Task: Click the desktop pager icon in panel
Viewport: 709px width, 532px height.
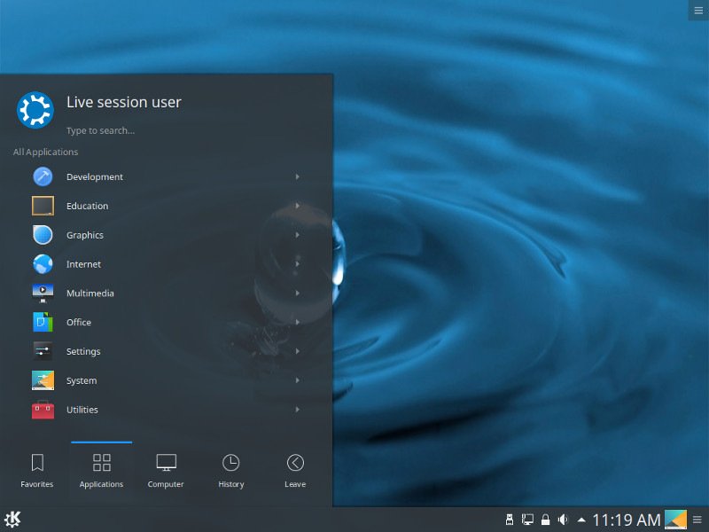Action: point(675,520)
